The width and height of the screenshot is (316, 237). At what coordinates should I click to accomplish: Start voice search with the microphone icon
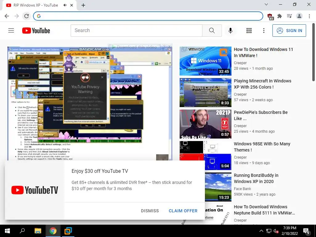pos(230,31)
